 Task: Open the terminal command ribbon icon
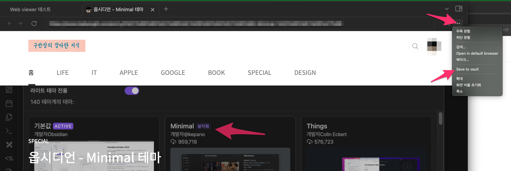coord(9,131)
